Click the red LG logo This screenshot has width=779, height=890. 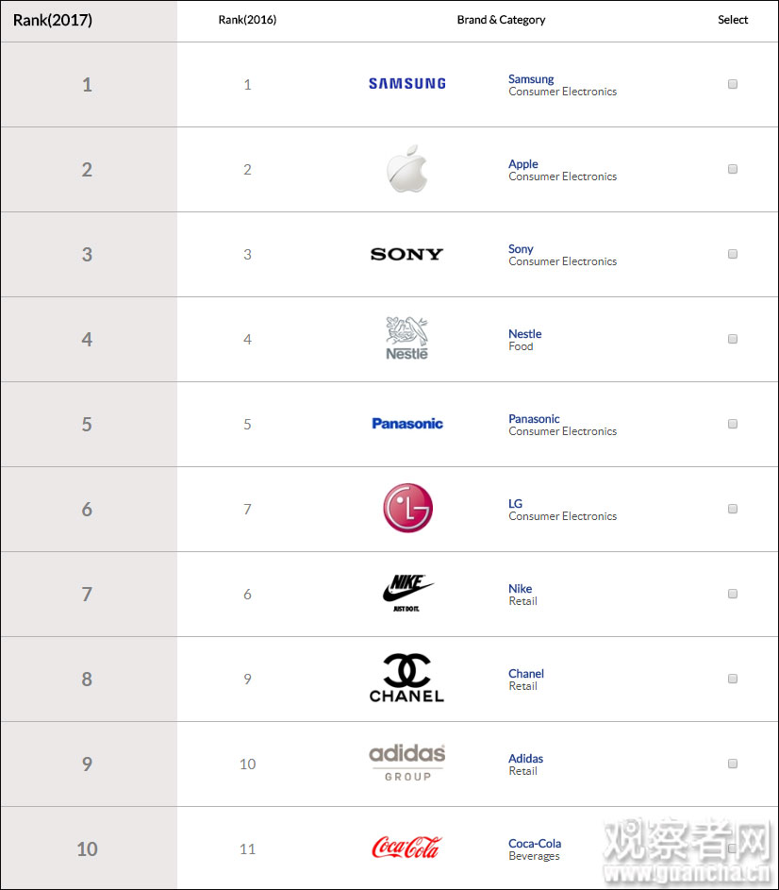click(407, 508)
